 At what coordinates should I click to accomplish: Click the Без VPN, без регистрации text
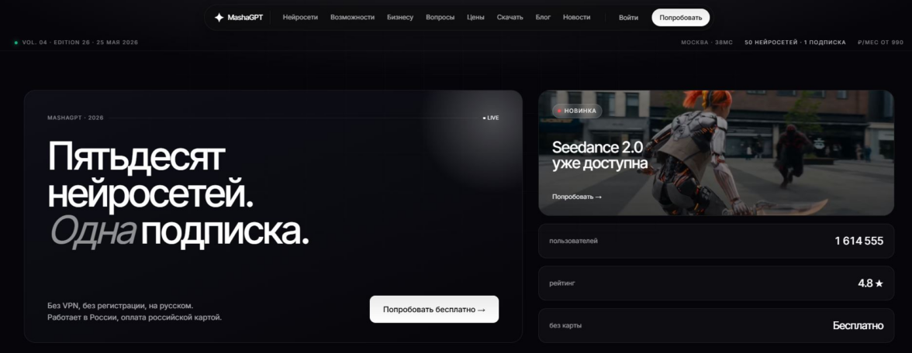(119, 305)
